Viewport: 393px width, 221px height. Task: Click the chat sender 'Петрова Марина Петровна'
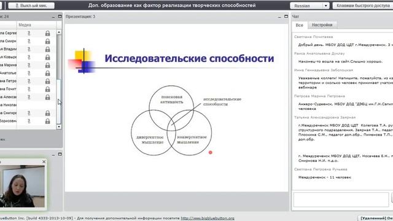coord(319,96)
